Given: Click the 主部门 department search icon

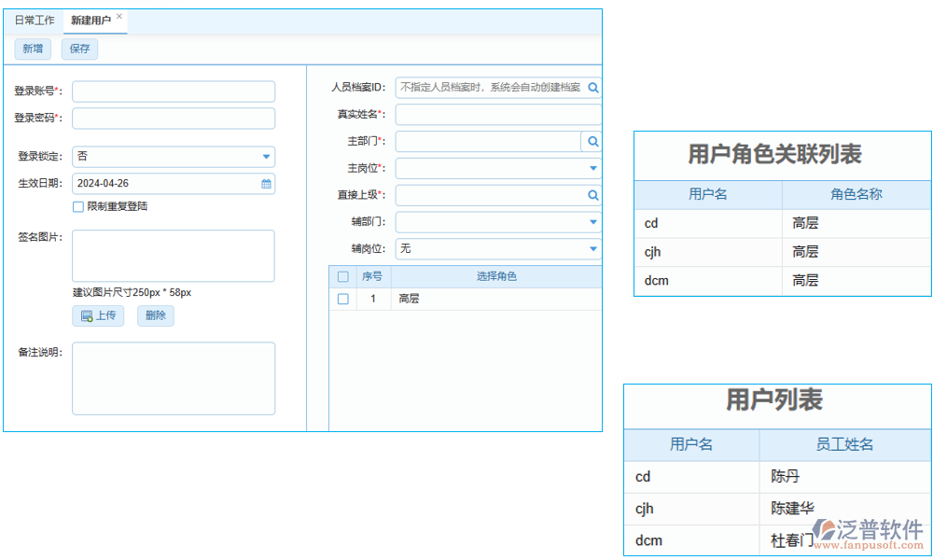Looking at the screenshot, I should 592,141.
